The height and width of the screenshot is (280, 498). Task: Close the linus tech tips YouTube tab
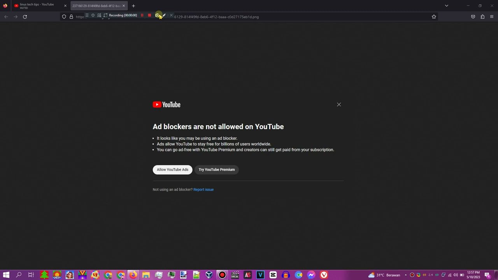[65, 6]
